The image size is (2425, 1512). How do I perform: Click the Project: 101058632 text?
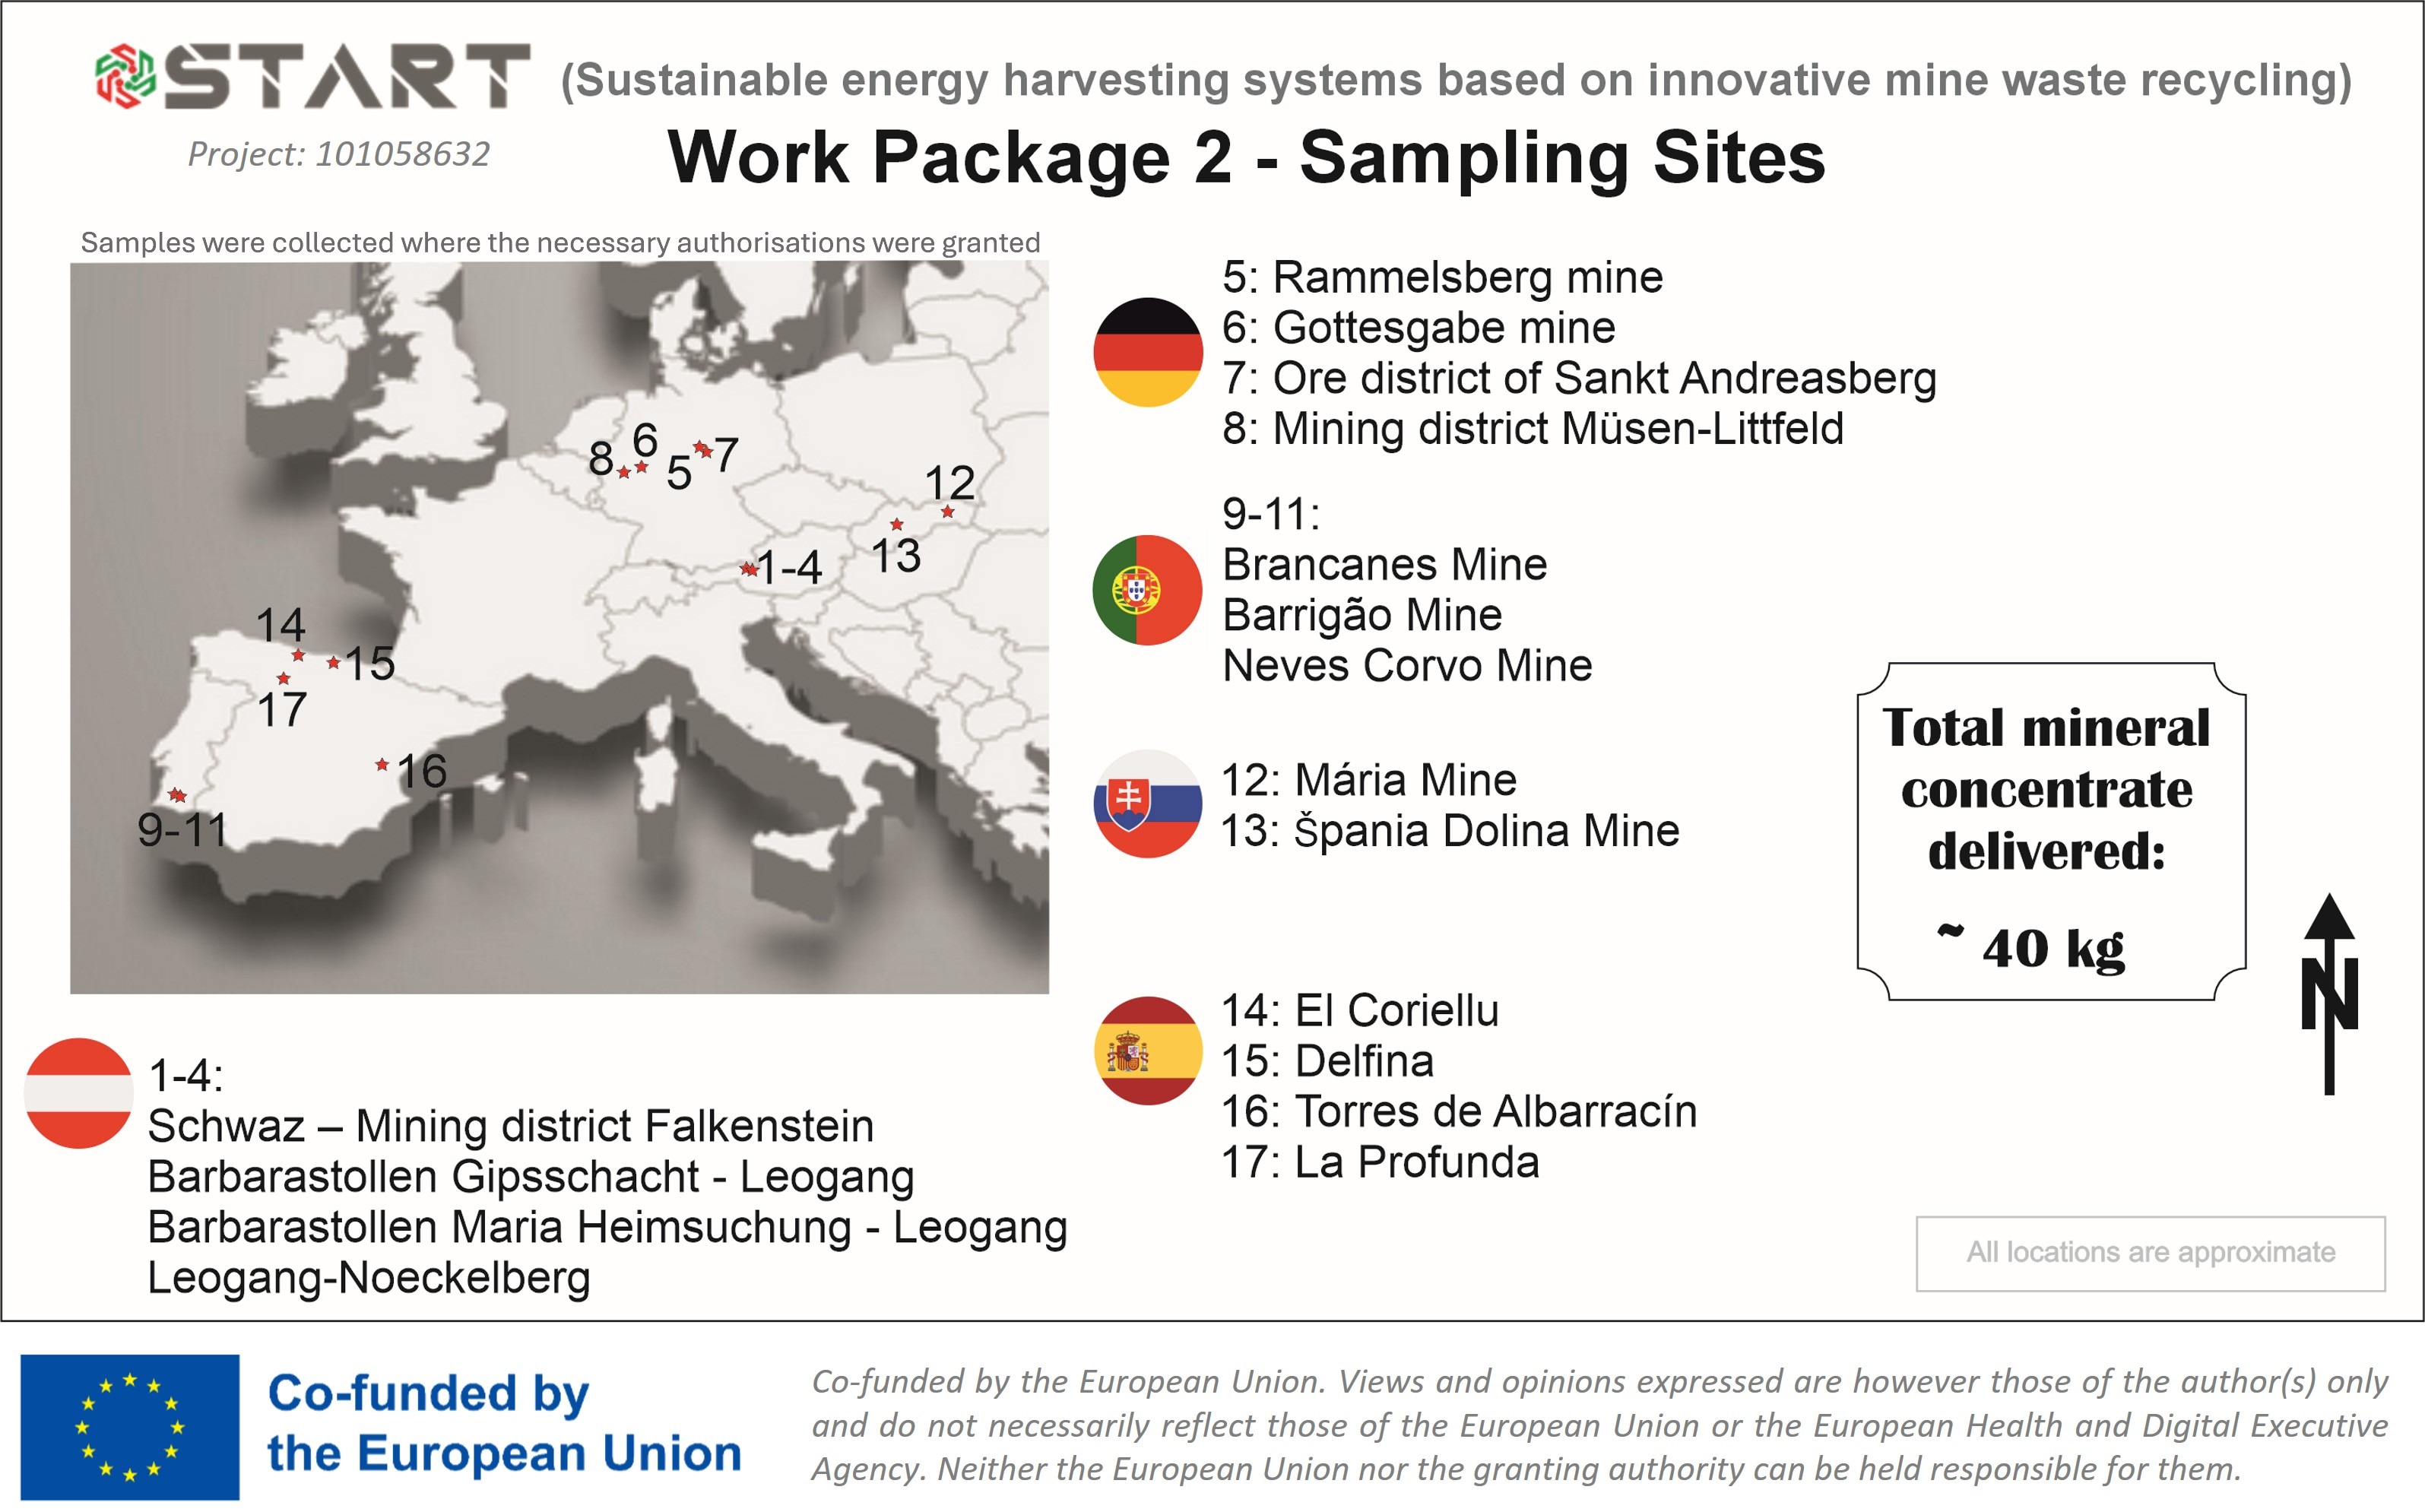339,154
